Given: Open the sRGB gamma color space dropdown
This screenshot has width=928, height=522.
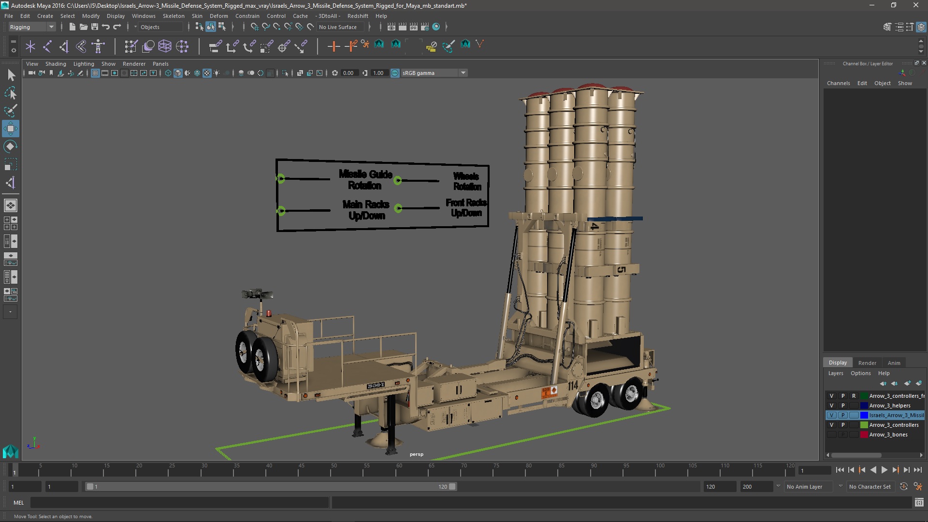Looking at the screenshot, I should pos(434,73).
